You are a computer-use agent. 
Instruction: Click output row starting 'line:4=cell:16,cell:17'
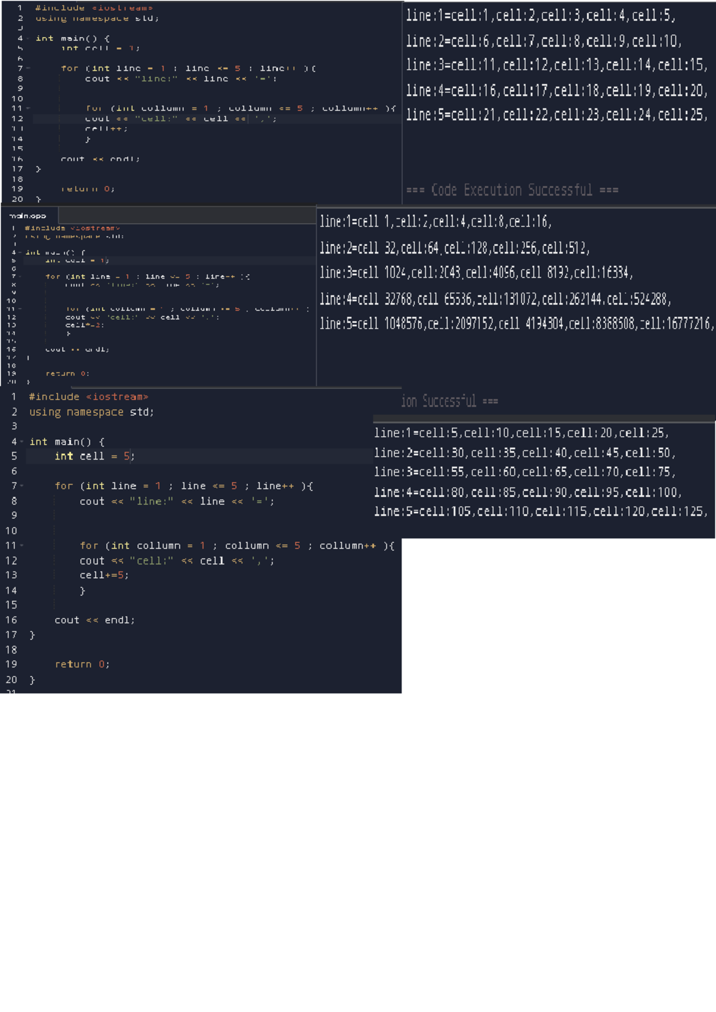point(557,91)
